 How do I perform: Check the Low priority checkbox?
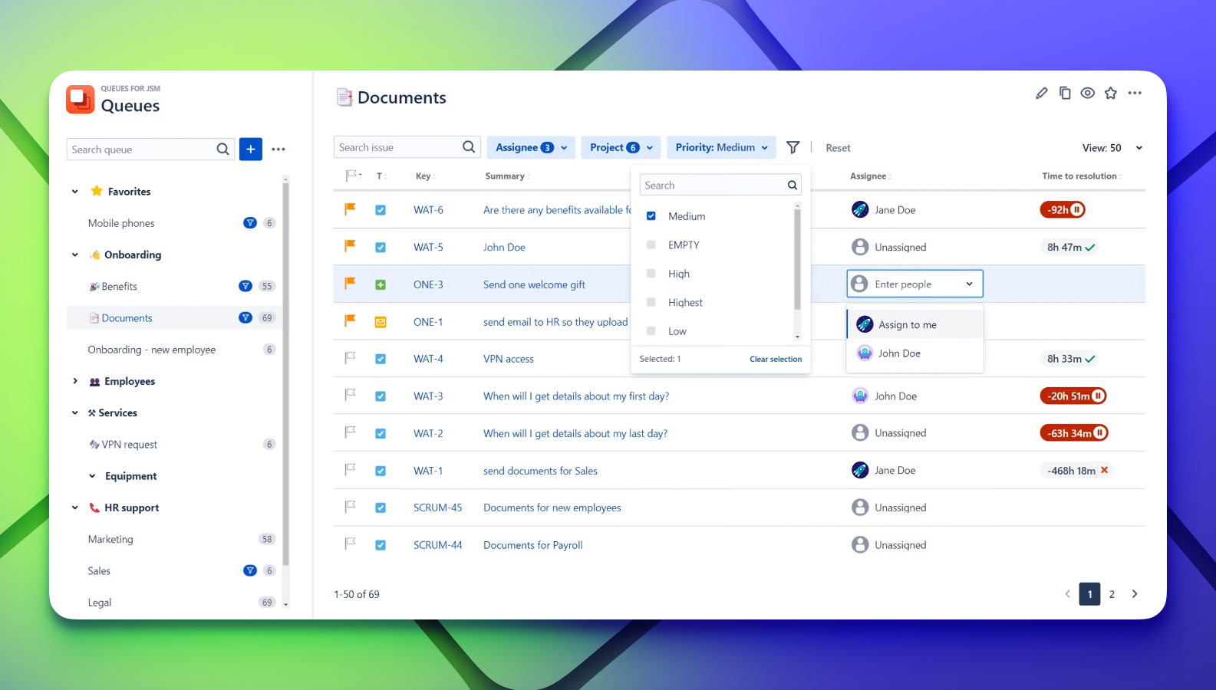click(x=651, y=331)
